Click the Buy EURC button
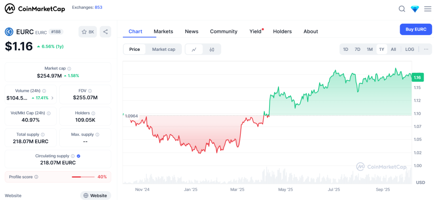 (415, 29)
